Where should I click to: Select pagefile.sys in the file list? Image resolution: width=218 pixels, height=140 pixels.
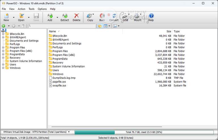click(59, 82)
